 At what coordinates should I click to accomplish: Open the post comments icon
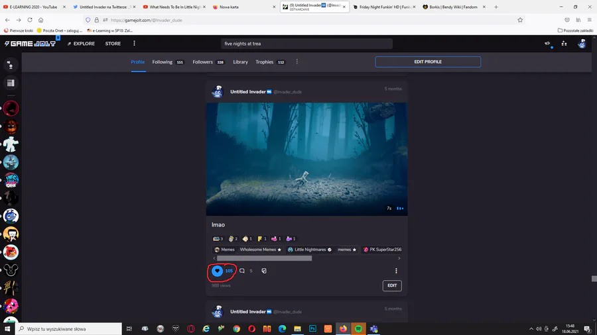[x=241, y=271]
